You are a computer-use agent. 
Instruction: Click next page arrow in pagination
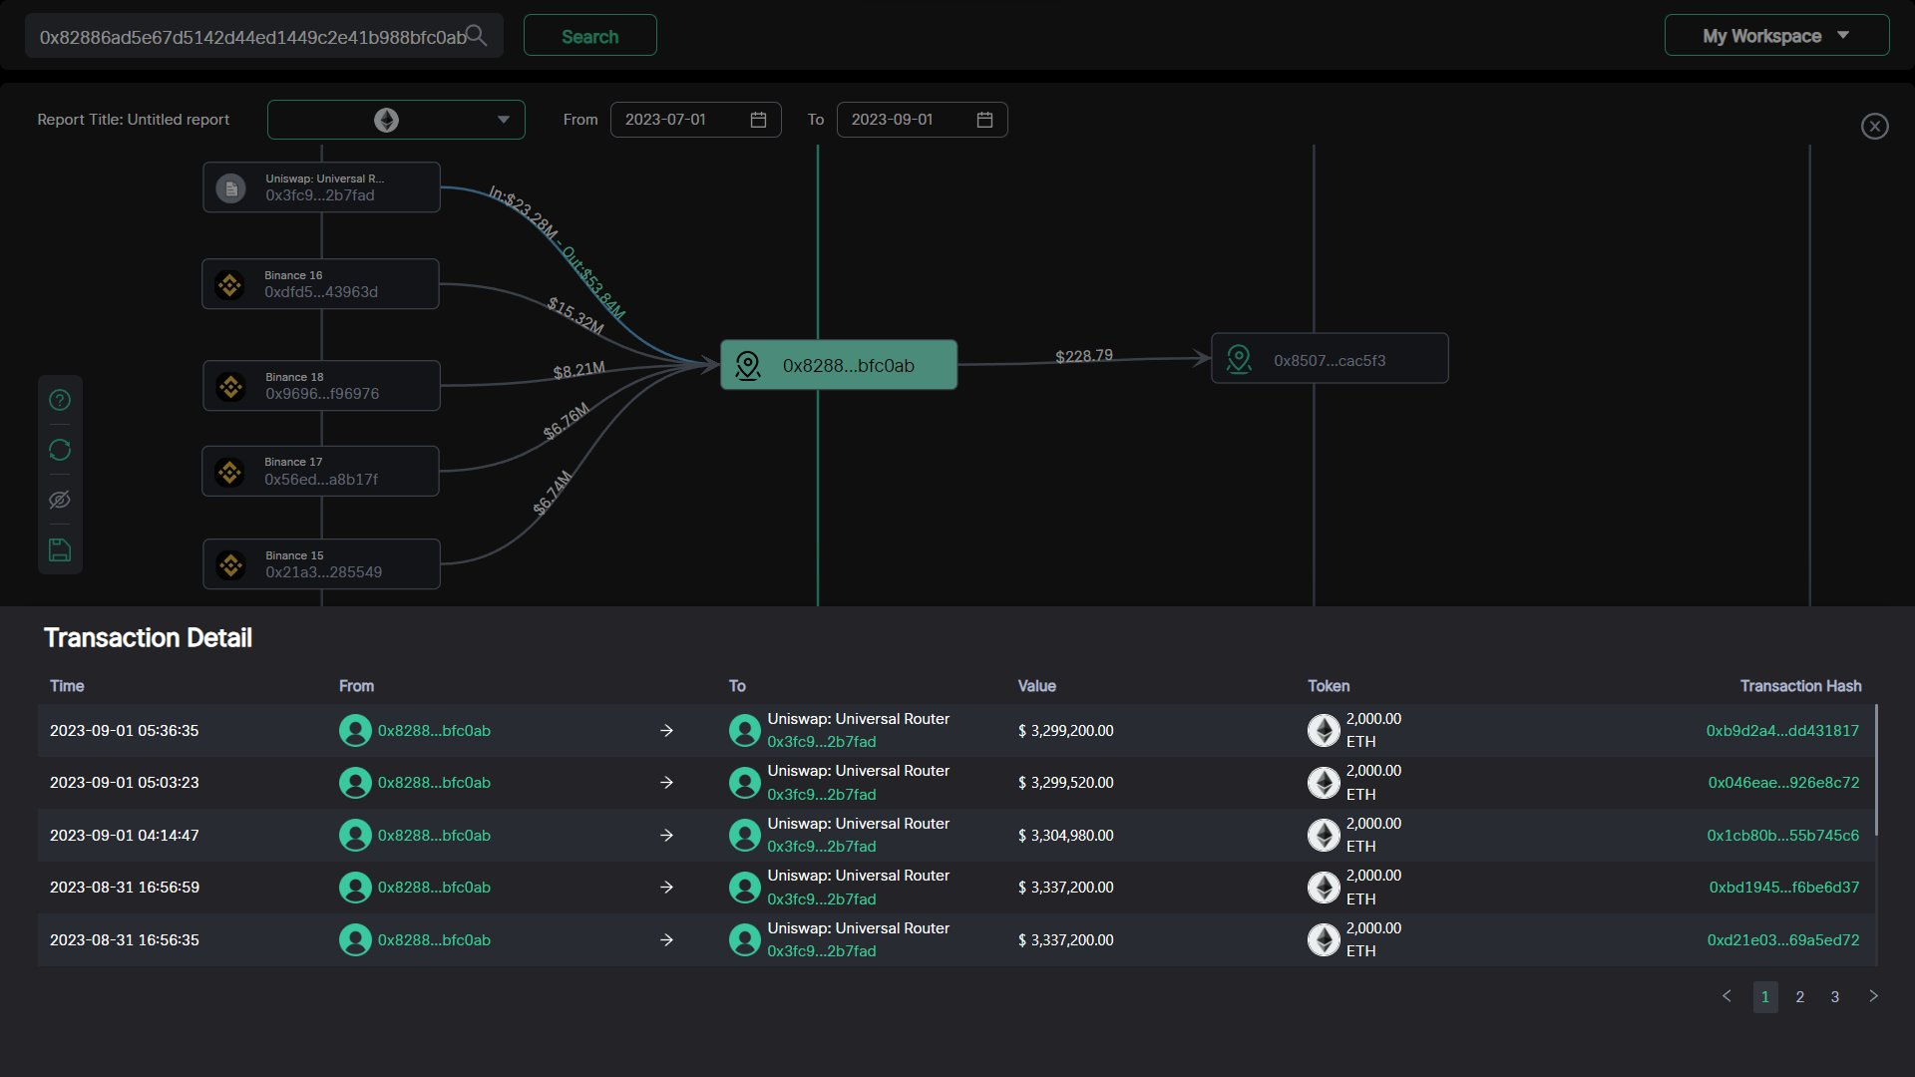(1873, 996)
